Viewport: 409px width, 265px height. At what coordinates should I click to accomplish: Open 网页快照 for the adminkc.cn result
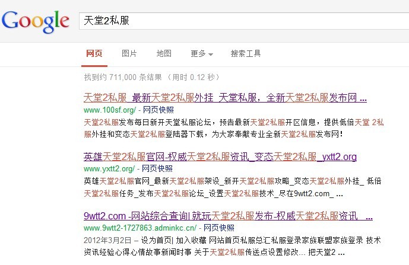point(220,227)
